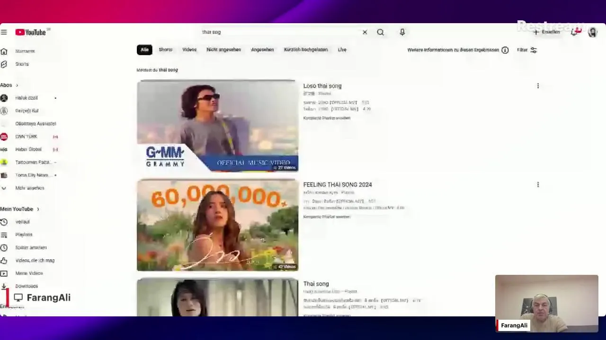Expand Mehr ansehen in subscriptions
The image size is (606, 340).
tap(29, 188)
